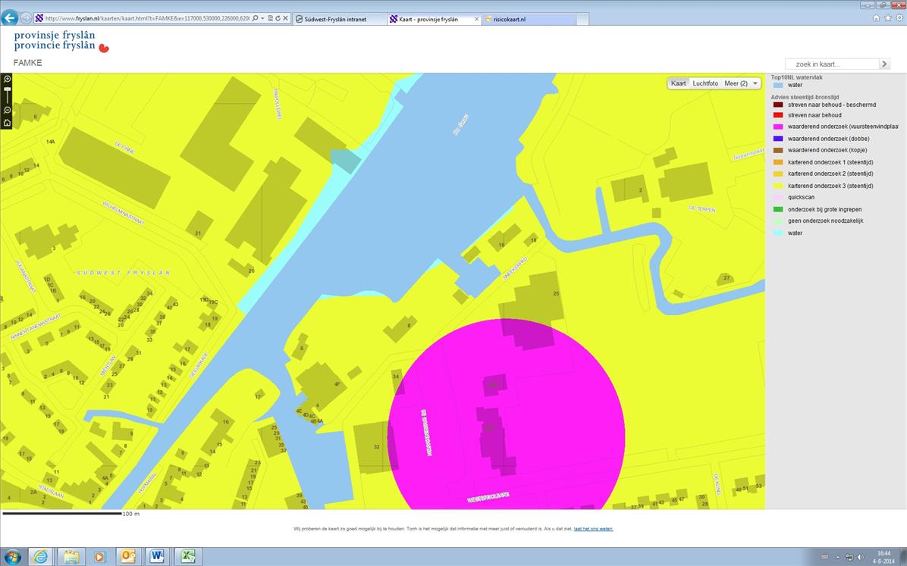Viewport: 907px width, 566px height.
Task: Click the Compatibility View icon in the address bar
Action: [270, 18]
